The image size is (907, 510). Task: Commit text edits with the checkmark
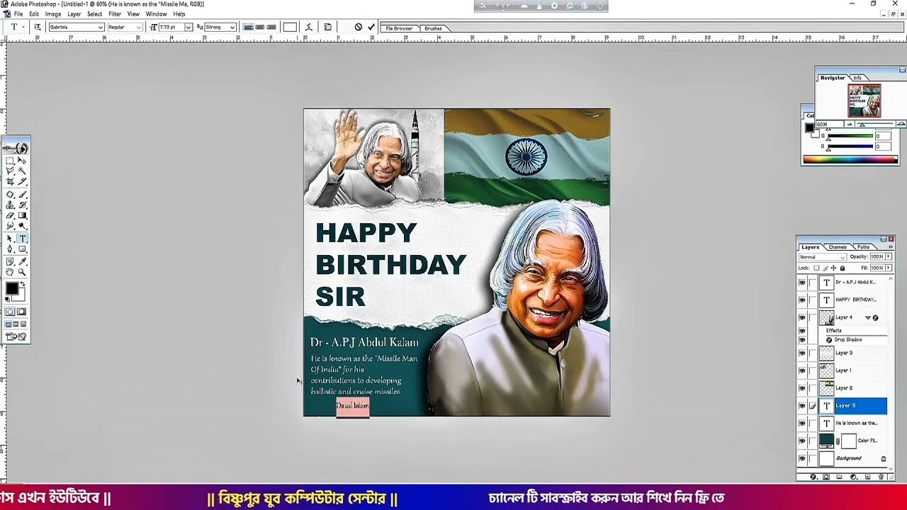coord(371,27)
